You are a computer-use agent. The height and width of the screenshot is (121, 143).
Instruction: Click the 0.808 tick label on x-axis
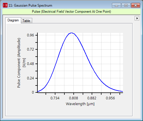(x=73, y=98)
